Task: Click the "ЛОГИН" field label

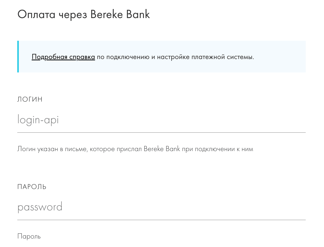Action: tap(30, 100)
